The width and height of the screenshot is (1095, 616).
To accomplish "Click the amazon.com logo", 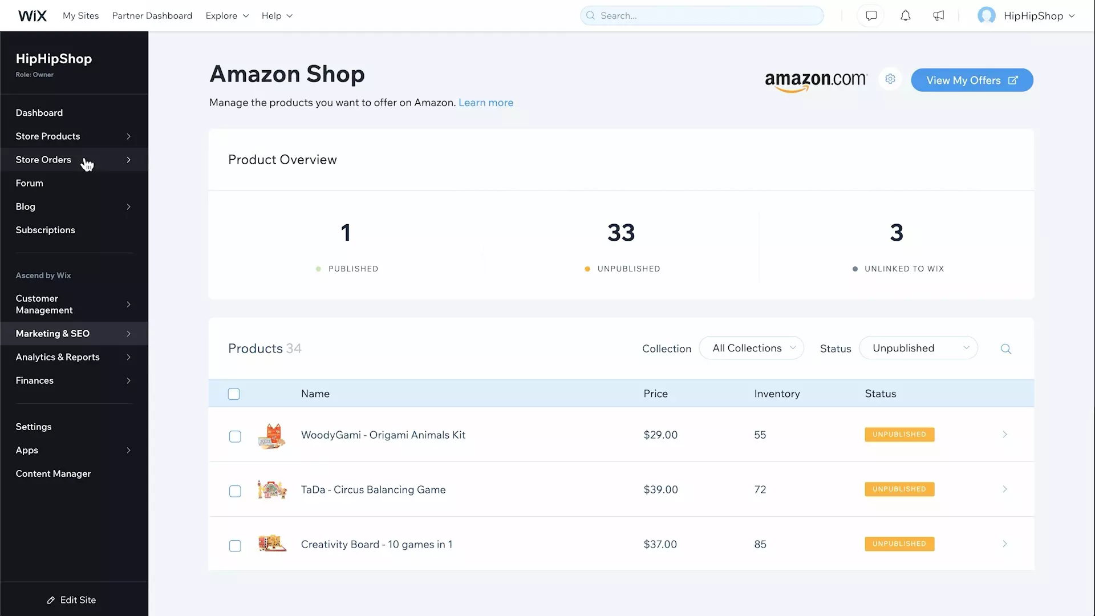I will pyautogui.click(x=816, y=81).
